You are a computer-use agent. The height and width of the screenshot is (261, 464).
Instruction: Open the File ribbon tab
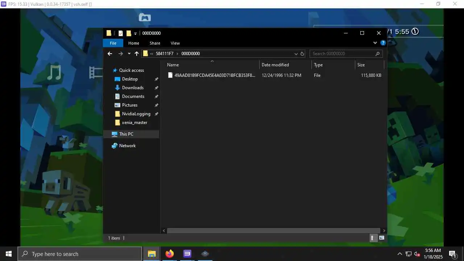point(113,43)
